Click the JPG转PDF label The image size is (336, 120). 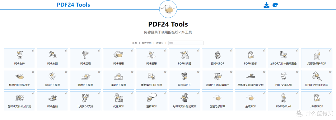316,106
